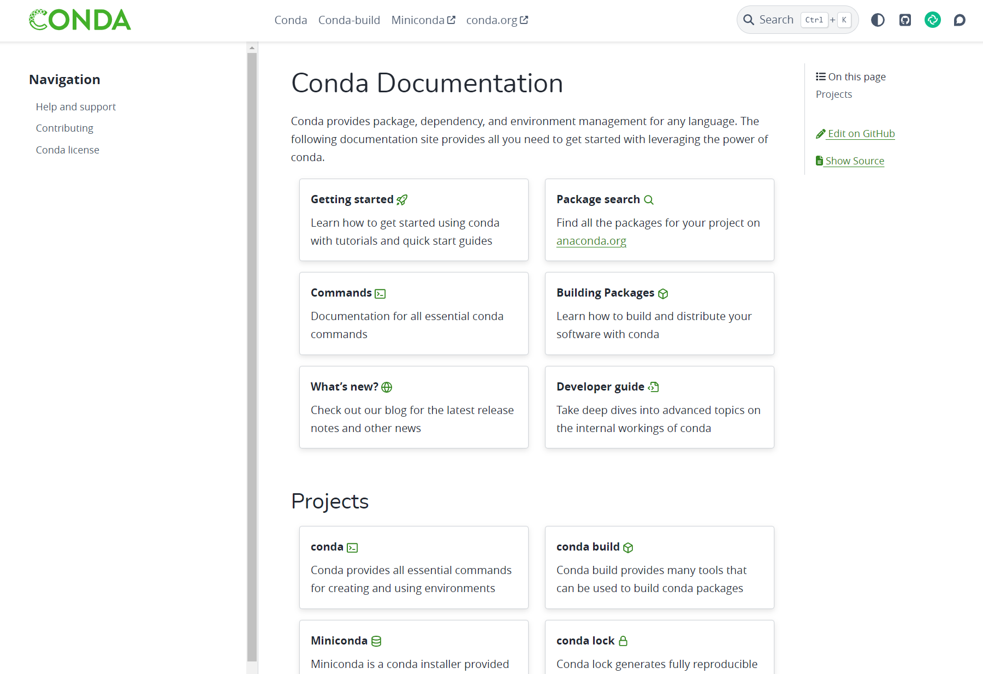Click the code file icon on Developer guide

[653, 387]
